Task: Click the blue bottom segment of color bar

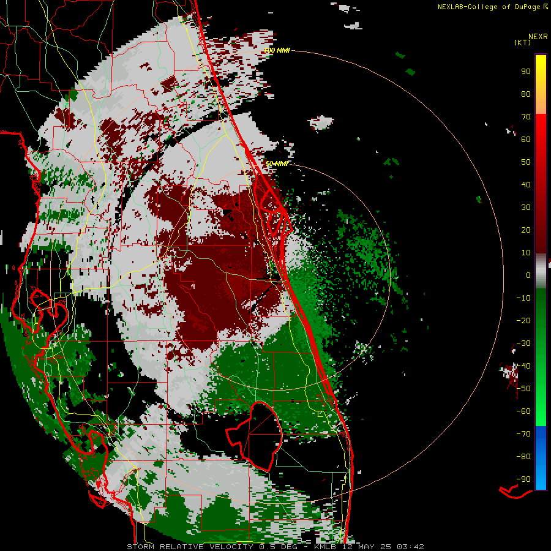Action: [x=541, y=458]
